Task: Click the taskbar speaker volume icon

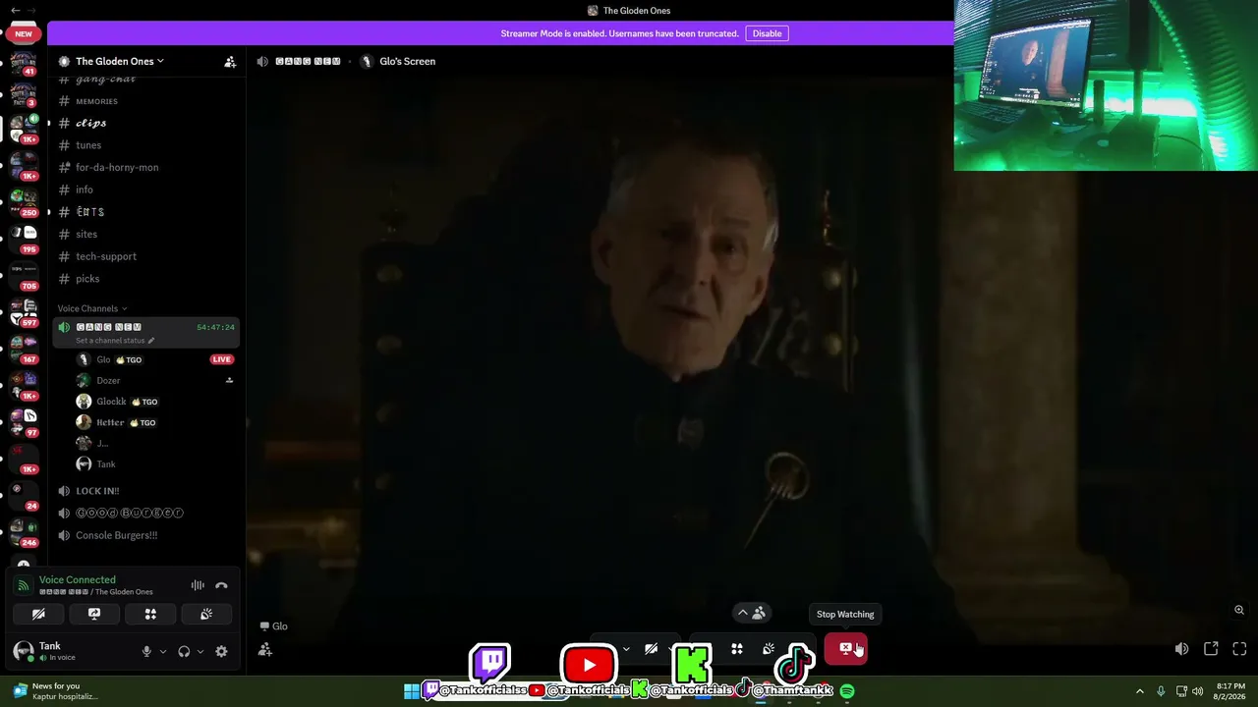Action: (x=1197, y=691)
